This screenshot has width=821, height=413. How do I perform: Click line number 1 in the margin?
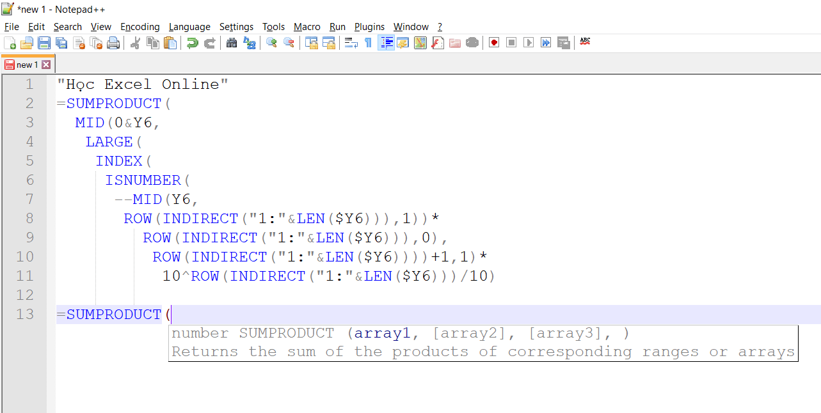tap(29, 84)
